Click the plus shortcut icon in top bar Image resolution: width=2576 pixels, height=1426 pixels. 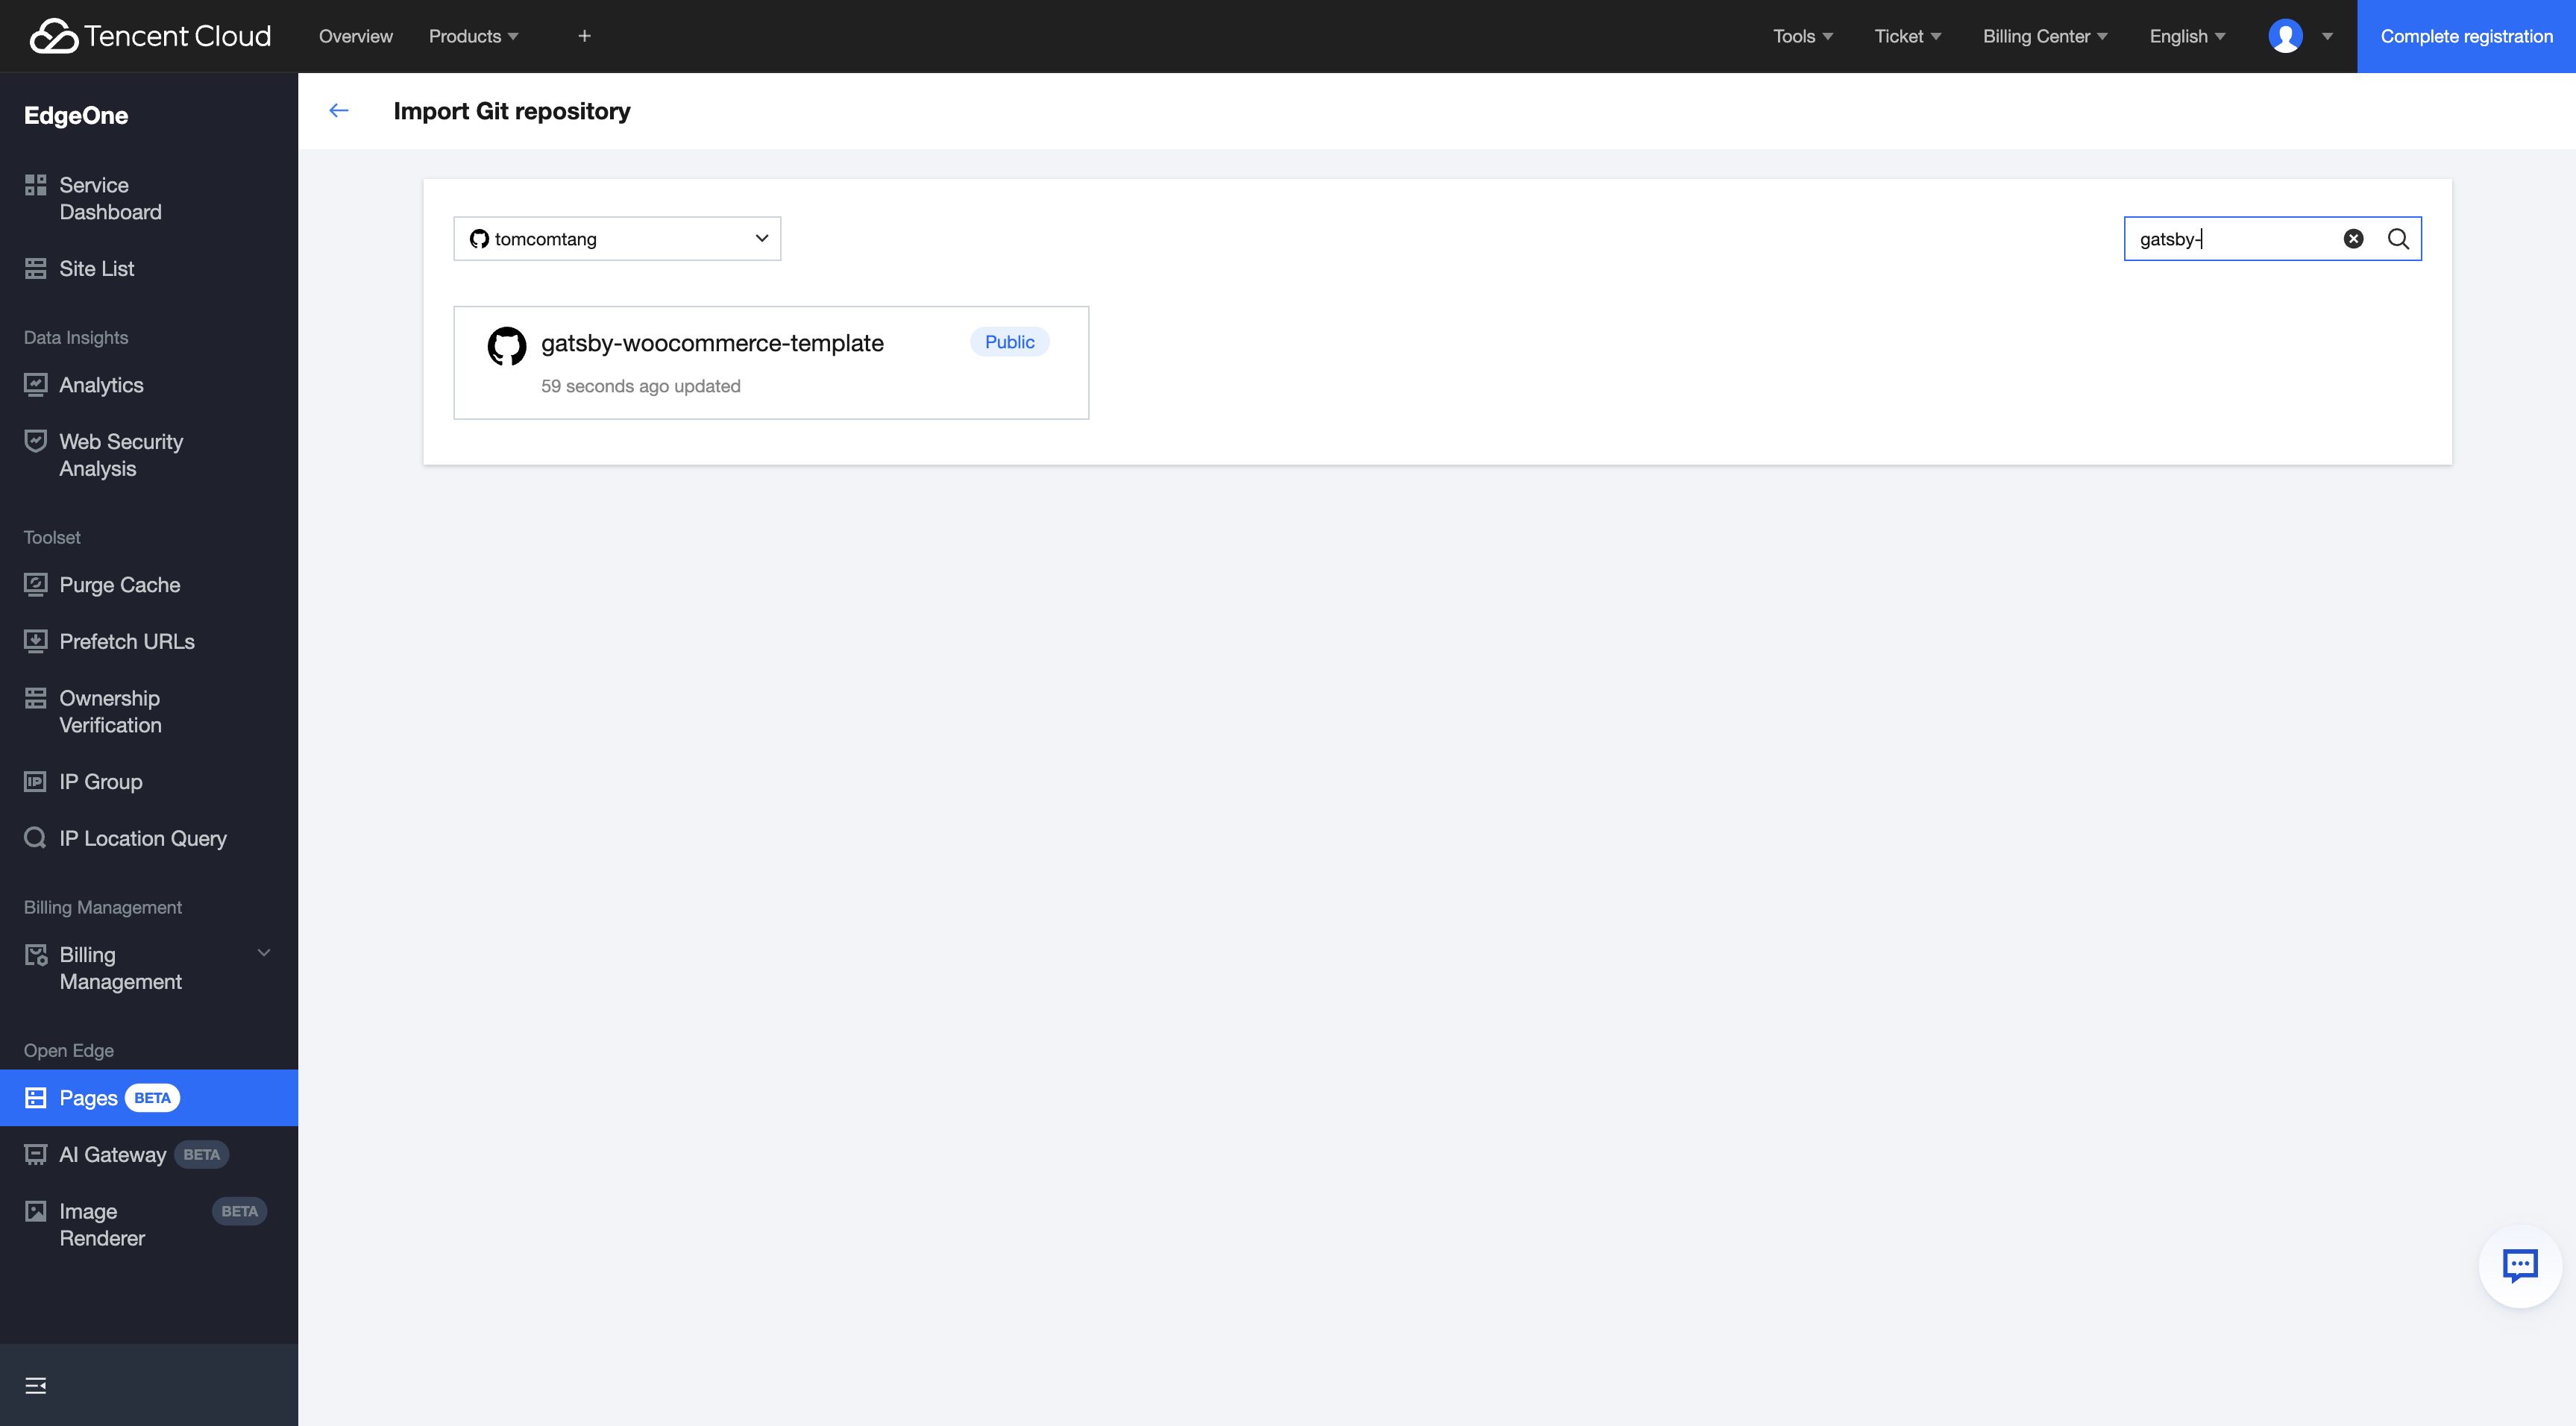585,36
